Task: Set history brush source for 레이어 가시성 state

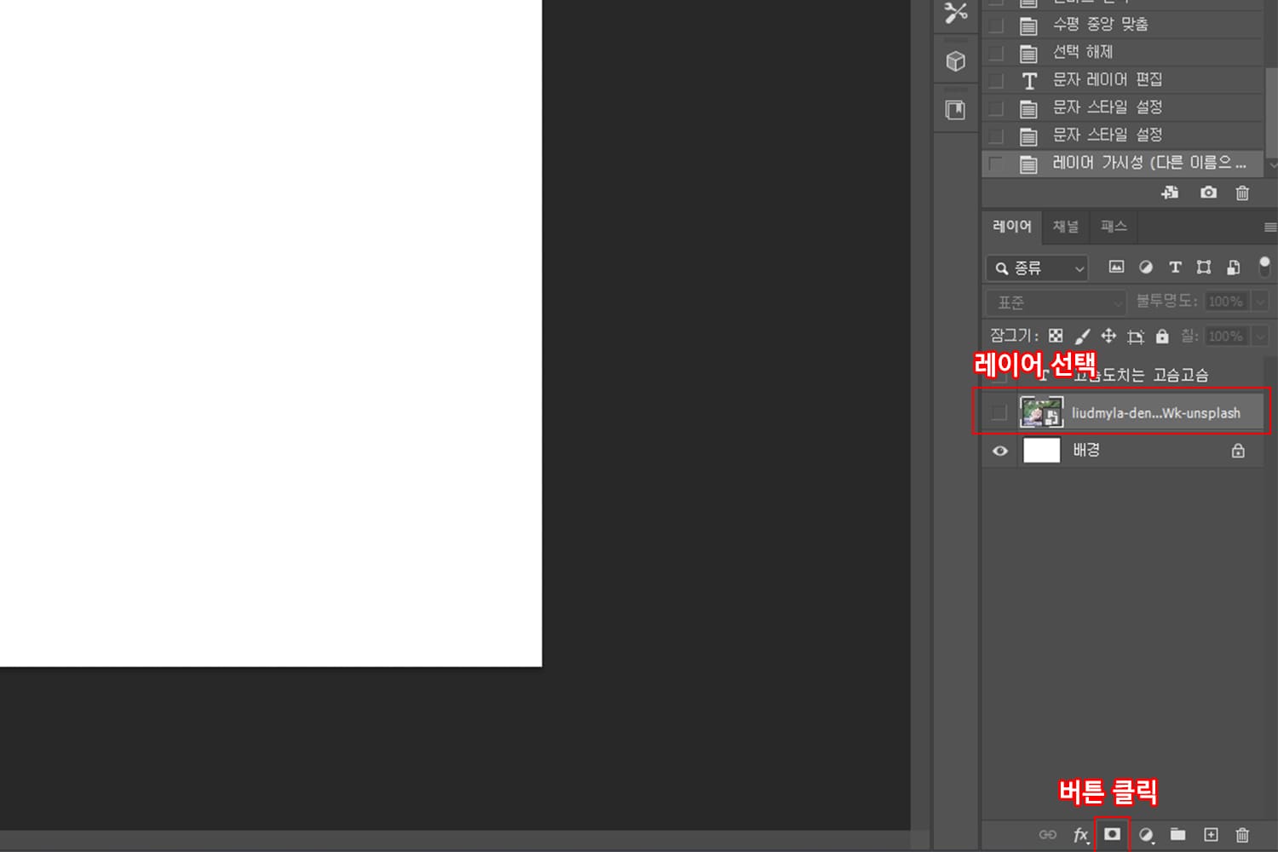Action: pyautogui.click(x=995, y=164)
